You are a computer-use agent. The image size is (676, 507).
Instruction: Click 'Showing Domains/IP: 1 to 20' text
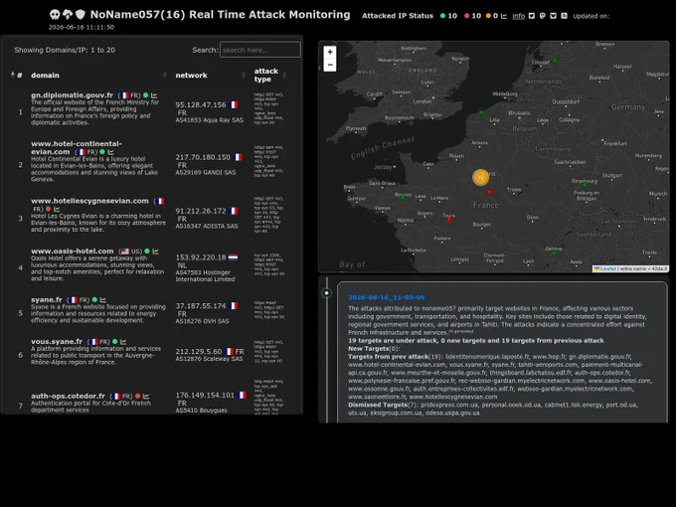(x=65, y=50)
